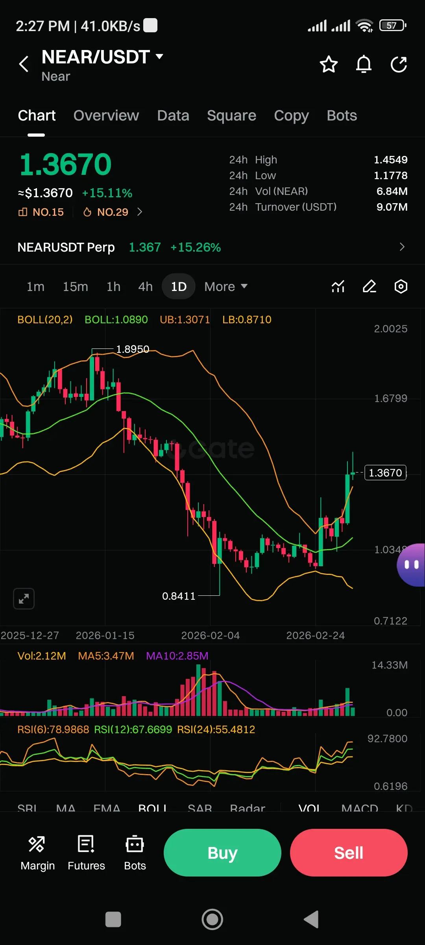The width and height of the screenshot is (425, 945).
Task: Switch to Data tab
Action: 173,116
